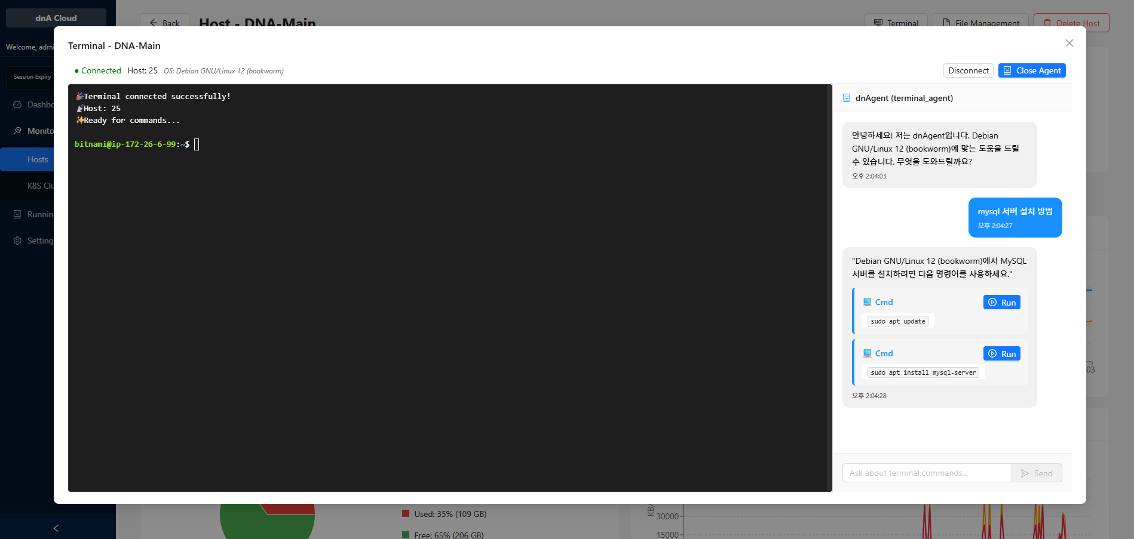Run the sudo apt update command
1134x539 pixels.
click(1001, 303)
